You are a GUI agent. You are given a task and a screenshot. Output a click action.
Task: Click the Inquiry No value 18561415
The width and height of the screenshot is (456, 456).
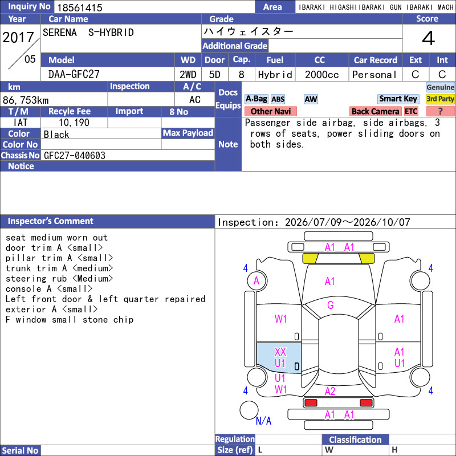[x=80, y=7]
